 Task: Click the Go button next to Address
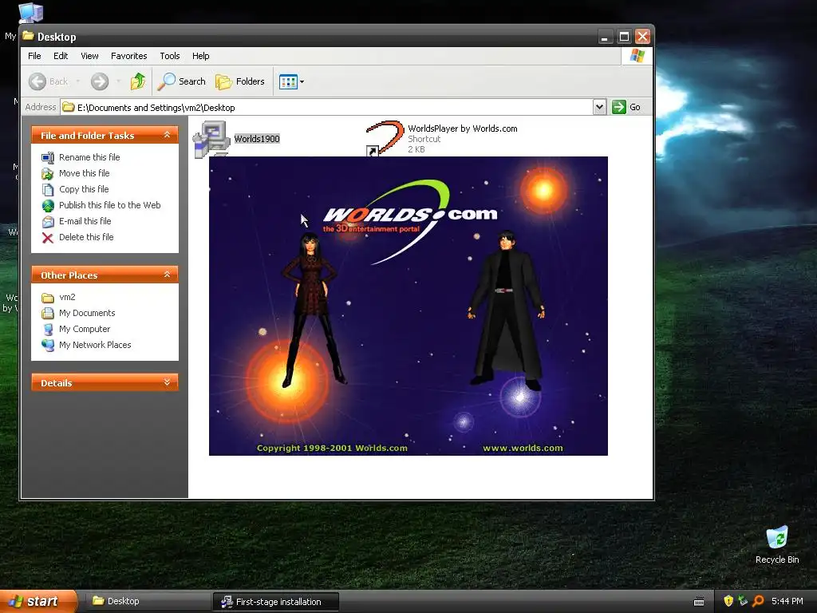pos(627,107)
